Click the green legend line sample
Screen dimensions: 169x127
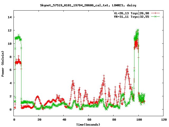155,16
